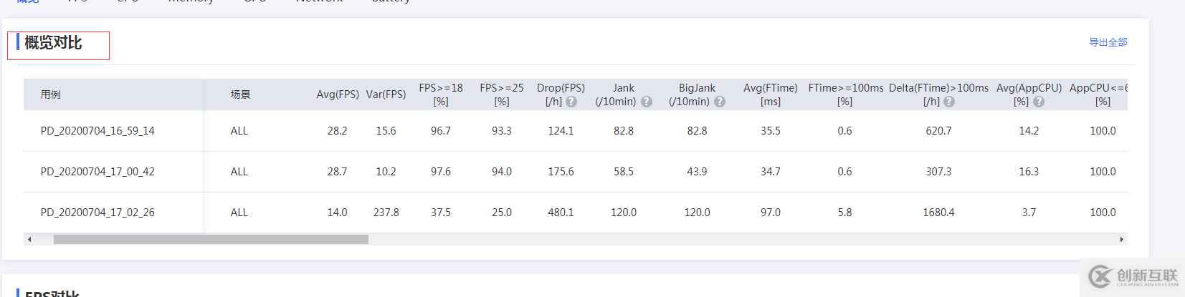Viewport: 1185px width, 297px height.
Task: Open the BigJank column help tooltip icon
Action: click(x=720, y=102)
